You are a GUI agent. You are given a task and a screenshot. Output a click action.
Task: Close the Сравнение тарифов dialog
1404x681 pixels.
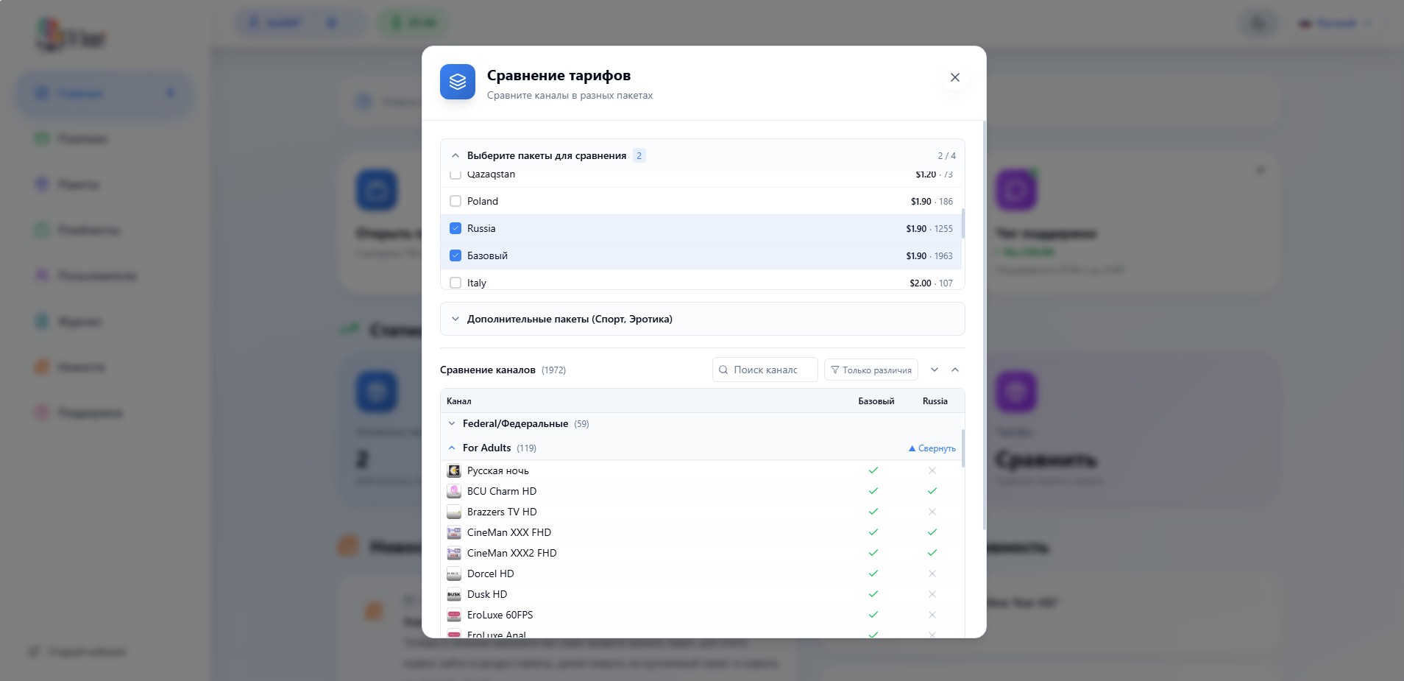[x=954, y=77]
